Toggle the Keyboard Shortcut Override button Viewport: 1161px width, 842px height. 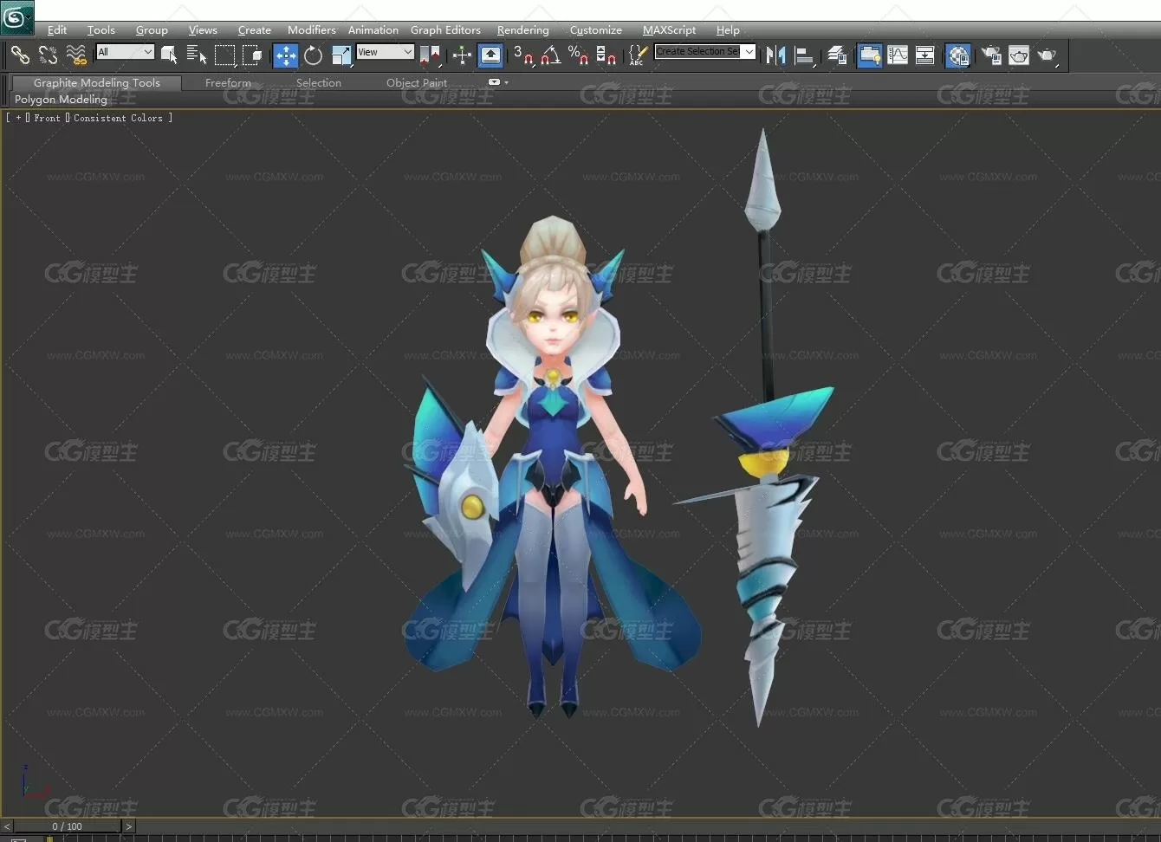[x=490, y=55]
